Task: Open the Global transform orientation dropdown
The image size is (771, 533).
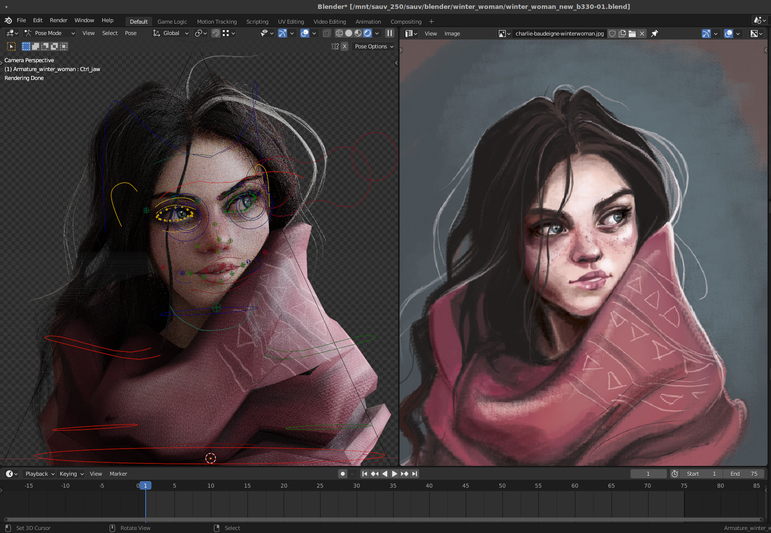Action: tap(171, 33)
